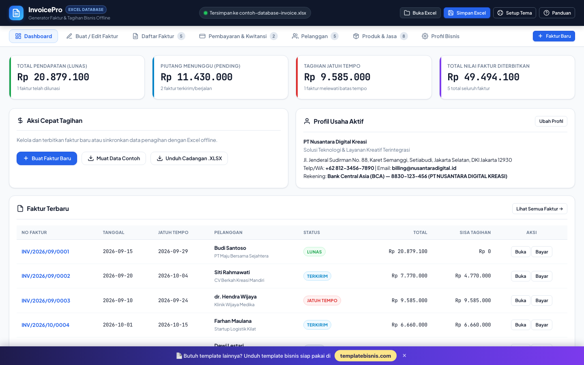Image resolution: width=584 pixels, height=365 pixels.
Task: Click the download icon on Unduh Cadangan .XLSX
Action: (160, 159)
